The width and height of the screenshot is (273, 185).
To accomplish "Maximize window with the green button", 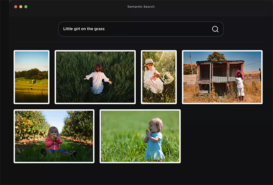I will coord(26,7).
